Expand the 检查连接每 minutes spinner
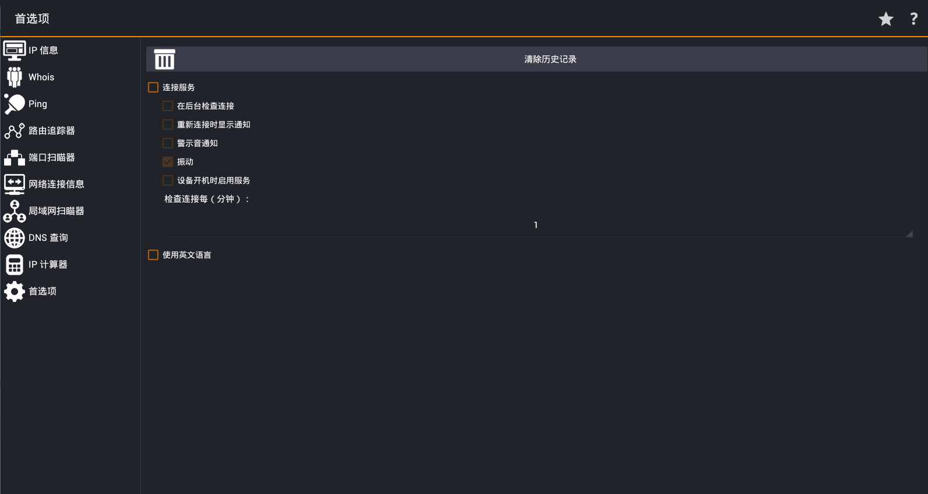Image resolution: width=928 pixels, height=494 pixels. [536, 225]
